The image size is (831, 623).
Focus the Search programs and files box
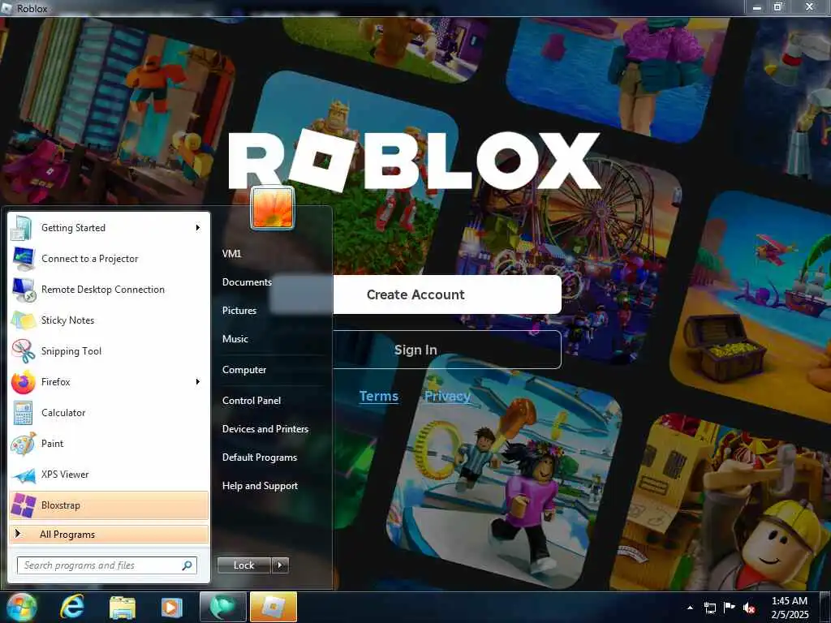pyautogui.click(x=106, y=565)
